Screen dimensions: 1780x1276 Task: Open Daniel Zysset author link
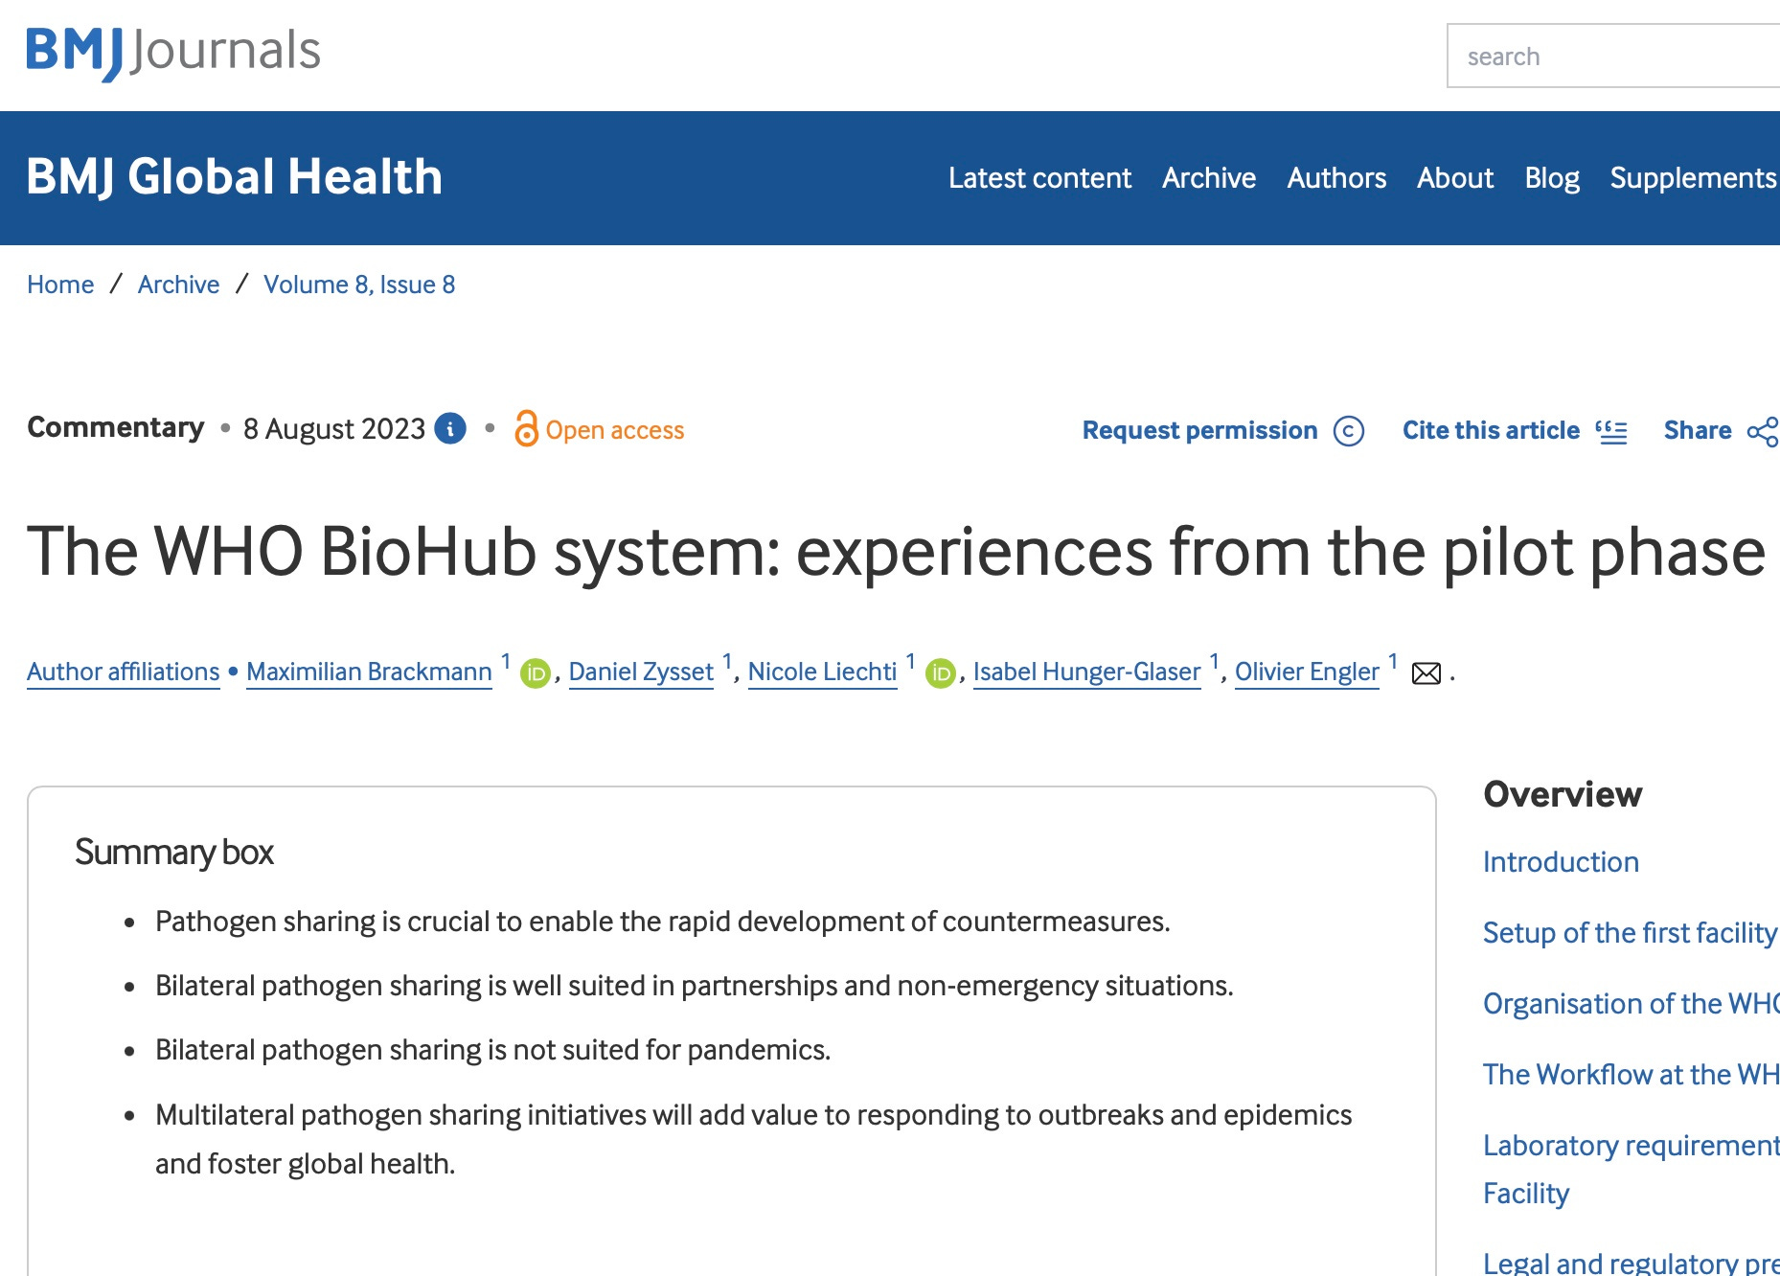(641, 672)
